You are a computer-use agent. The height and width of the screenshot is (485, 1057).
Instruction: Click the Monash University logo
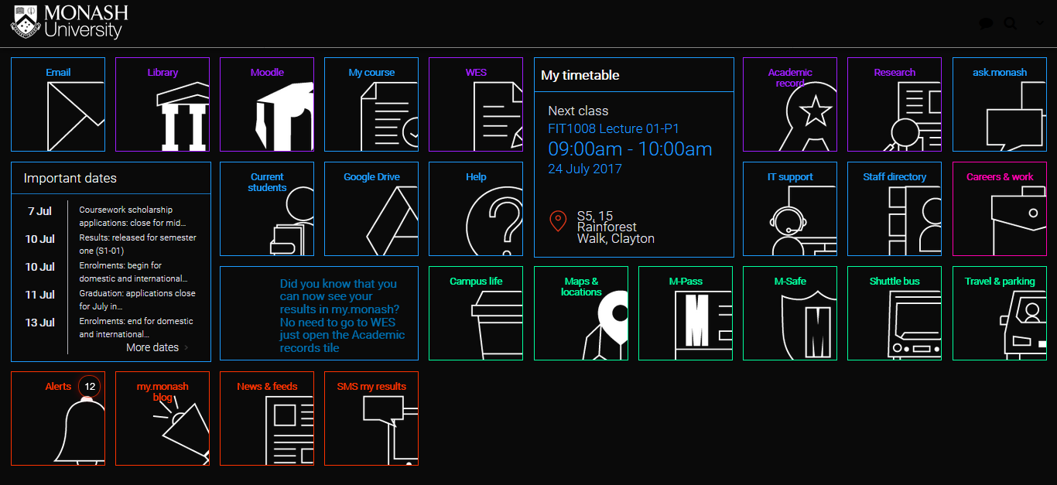click(68, 22)
